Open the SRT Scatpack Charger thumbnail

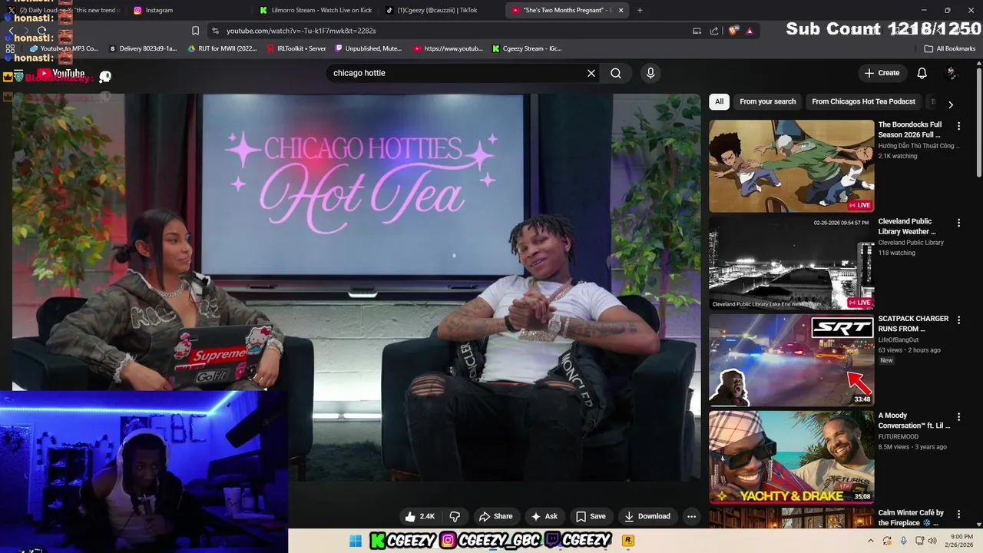(791, 359)
